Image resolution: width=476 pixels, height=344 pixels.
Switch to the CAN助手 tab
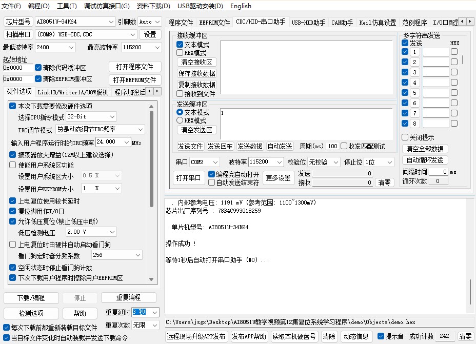pyautogui.click(x=342, y=23)
